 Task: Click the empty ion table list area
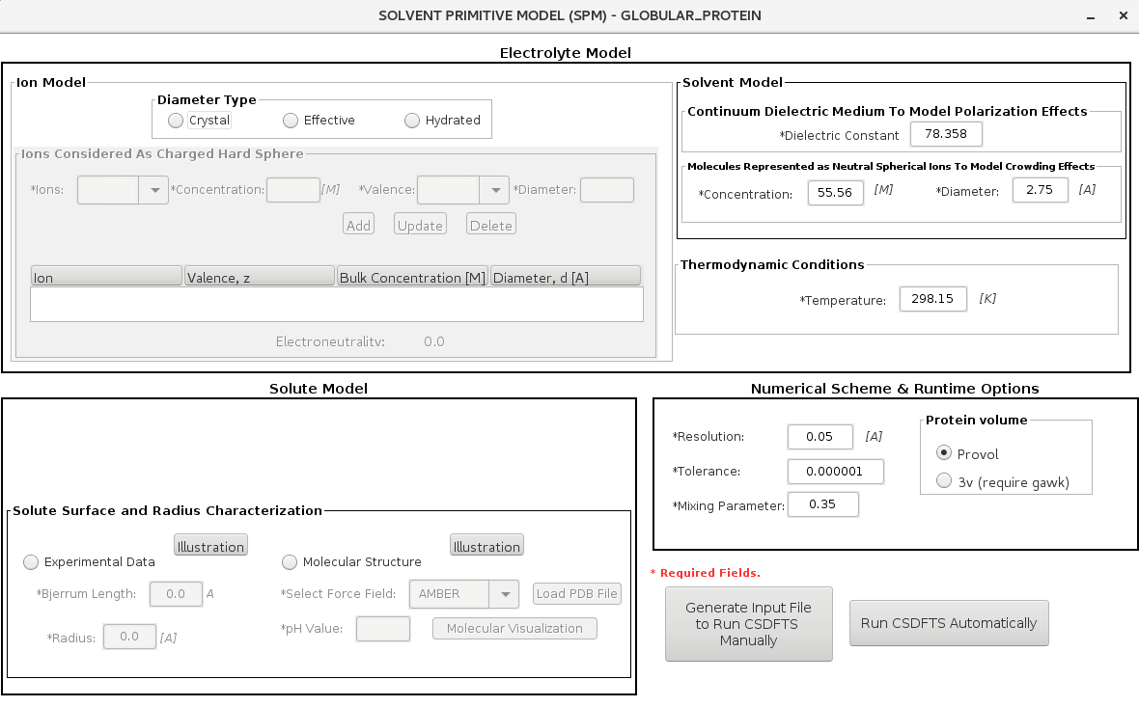pyautogui.click(x=336, y=304)
